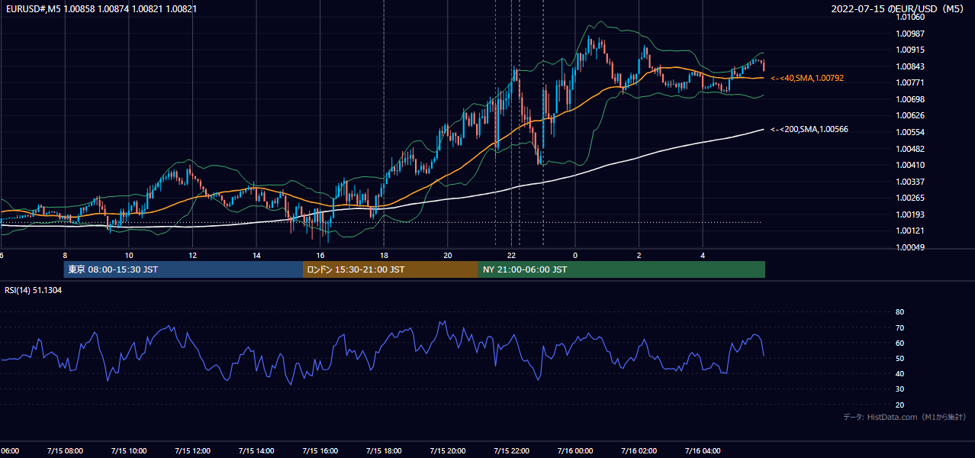Click the hour 12 tick on price chart

192,255
